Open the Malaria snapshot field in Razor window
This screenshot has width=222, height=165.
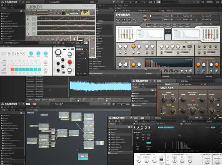coord(169,118)
